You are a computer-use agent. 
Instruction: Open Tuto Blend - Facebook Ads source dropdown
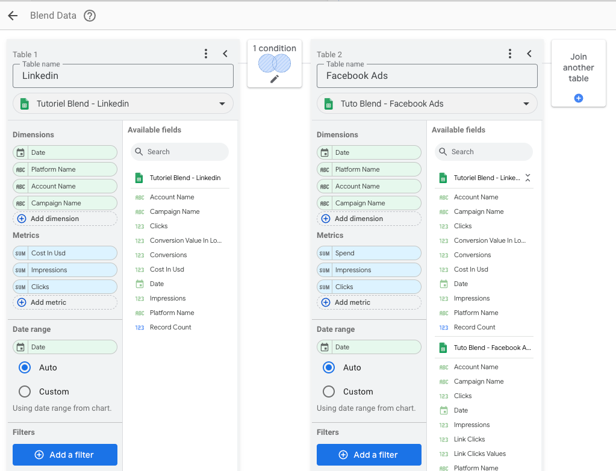pos(427,104)
